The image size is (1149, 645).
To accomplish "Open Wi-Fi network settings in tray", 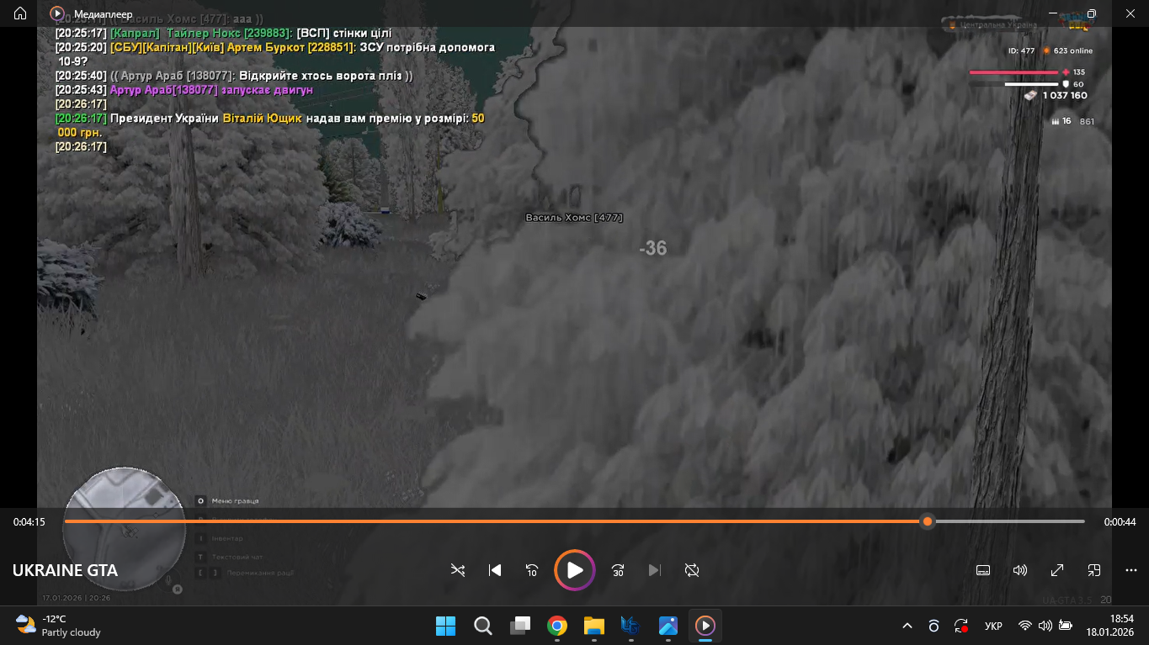I will (1025, 626).
